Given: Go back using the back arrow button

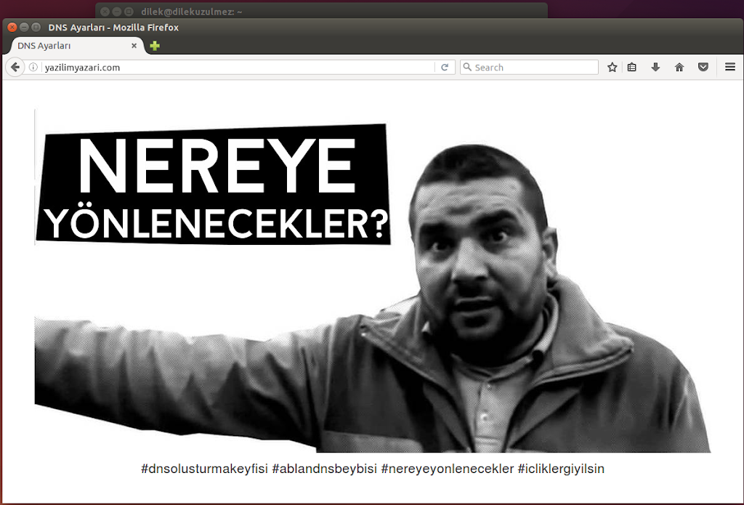Looking at the screenshot, I should pyautogui.click(x=15, y=67).
